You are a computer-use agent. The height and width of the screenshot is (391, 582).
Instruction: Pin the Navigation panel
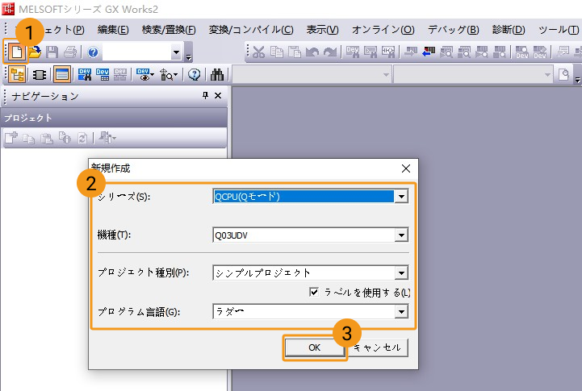(205, 96)
